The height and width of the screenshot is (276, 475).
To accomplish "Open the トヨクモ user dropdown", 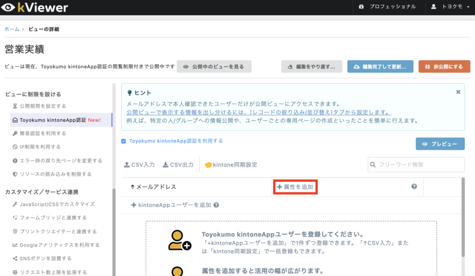I will point(450,7).
